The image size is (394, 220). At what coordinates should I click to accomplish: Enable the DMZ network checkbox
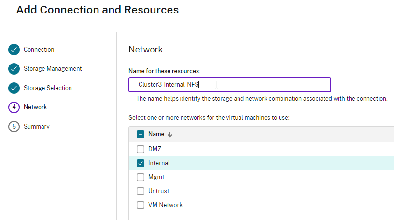141,149
